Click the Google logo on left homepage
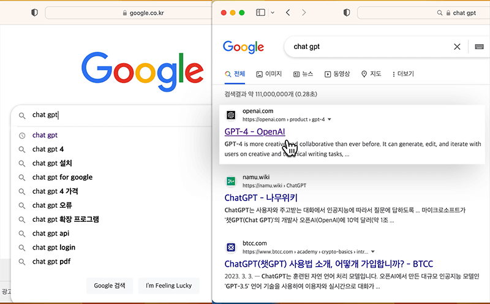This screenshot has width=490, height=304. click(x=143, y=72)
